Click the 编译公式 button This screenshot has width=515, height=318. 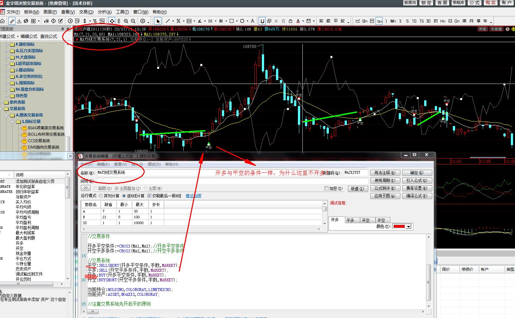click(417, 196)
